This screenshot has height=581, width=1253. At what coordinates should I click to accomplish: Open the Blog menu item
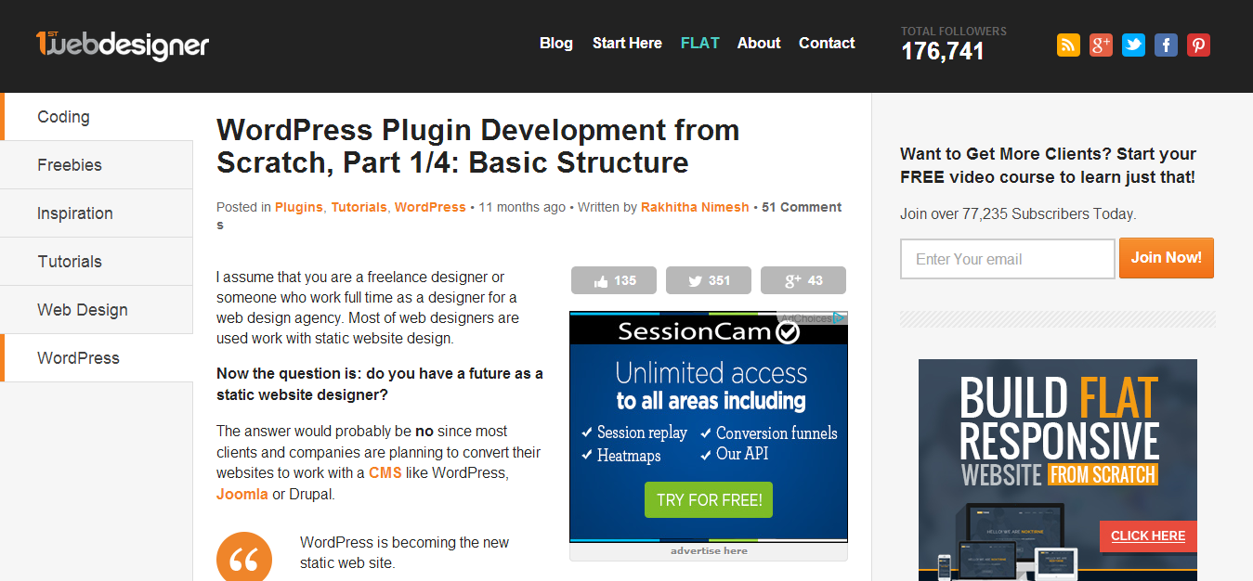[556, 43]
